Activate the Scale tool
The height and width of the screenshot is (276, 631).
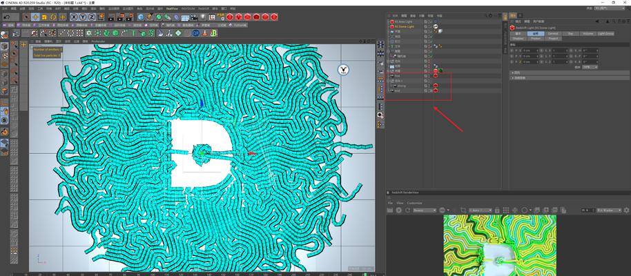point(44,17)
